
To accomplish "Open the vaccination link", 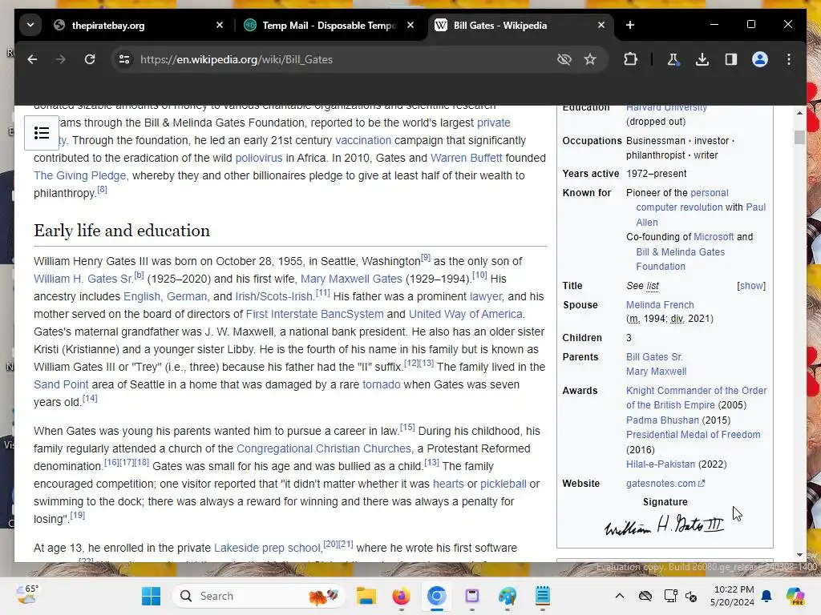I will coord(363,140).
